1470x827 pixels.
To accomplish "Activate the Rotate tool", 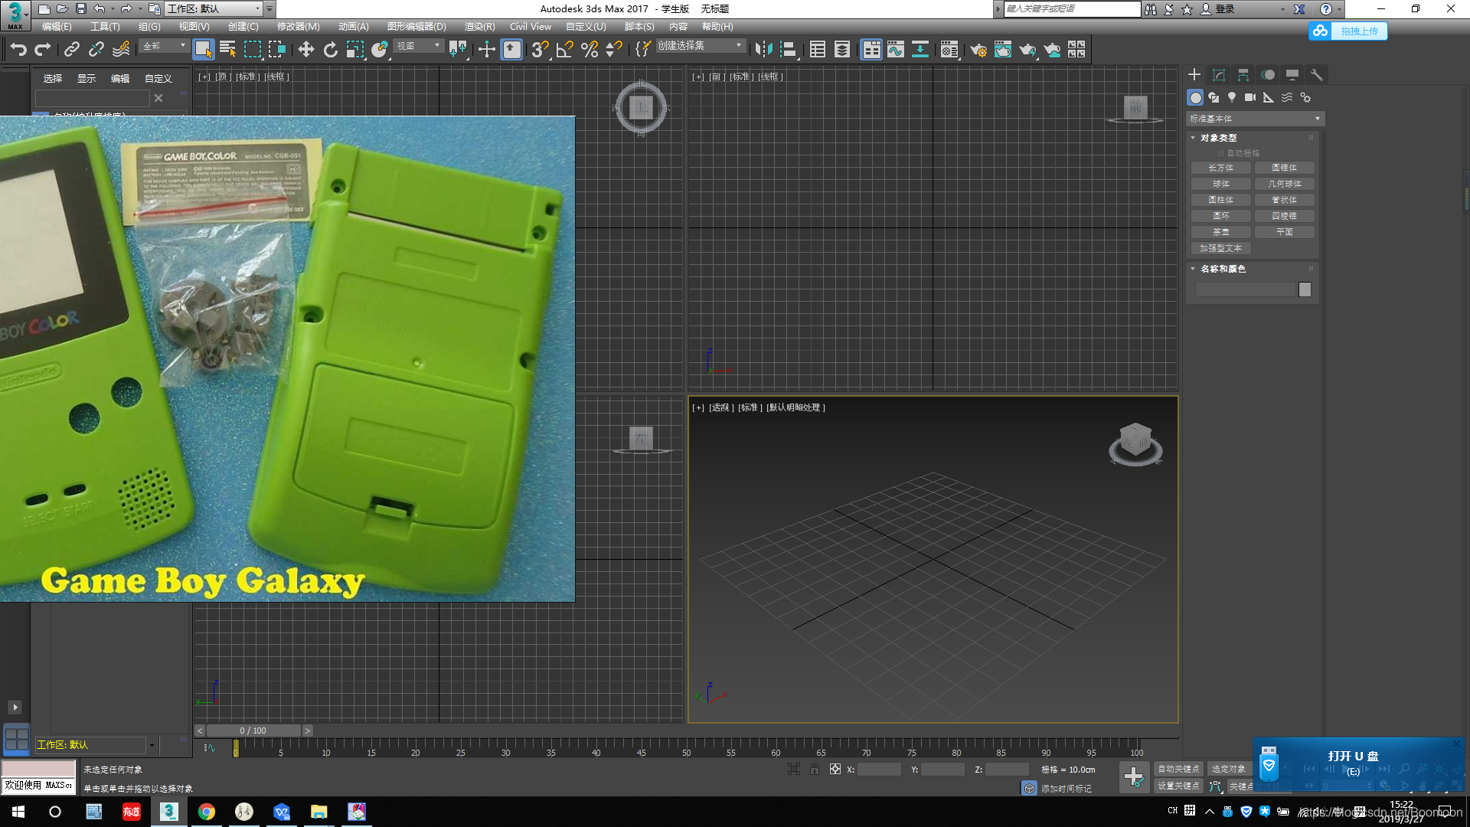I will click(330, 50).
